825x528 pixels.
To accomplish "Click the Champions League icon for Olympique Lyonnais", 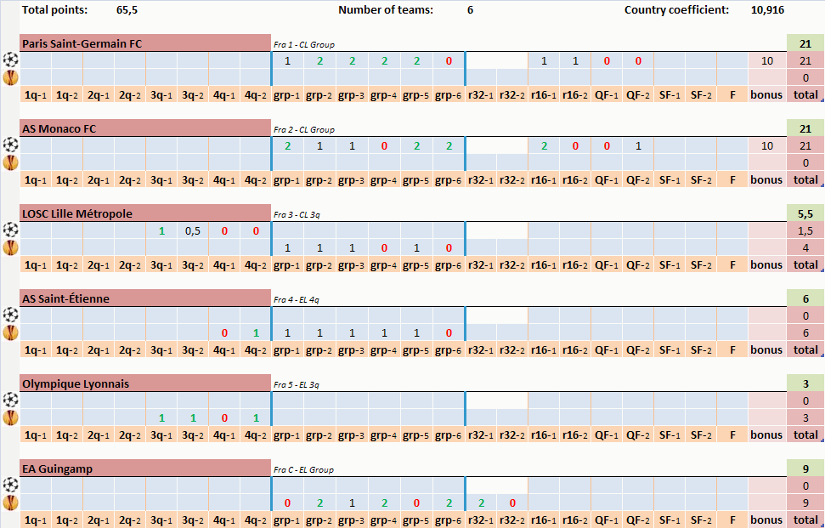I will coord(10,400).
